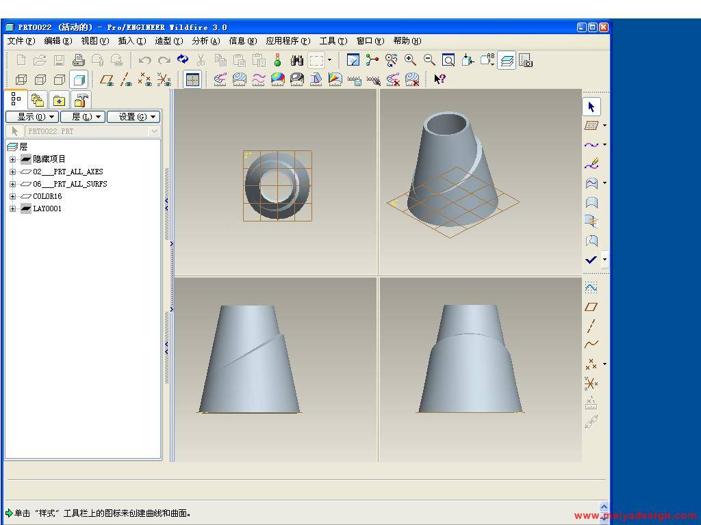Expand the COLOR16 layer
Viewport: 701px width, 525px height.
12,196
